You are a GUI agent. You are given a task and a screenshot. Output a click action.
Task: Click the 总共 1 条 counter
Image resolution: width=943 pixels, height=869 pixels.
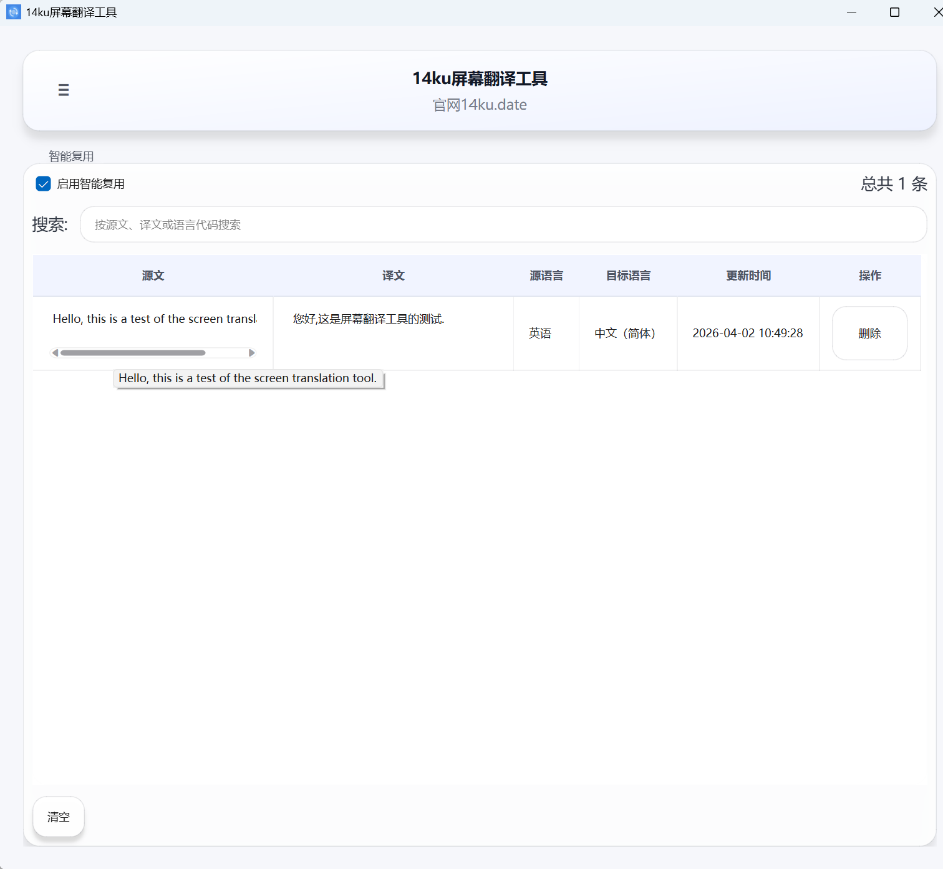coord(893,183)
